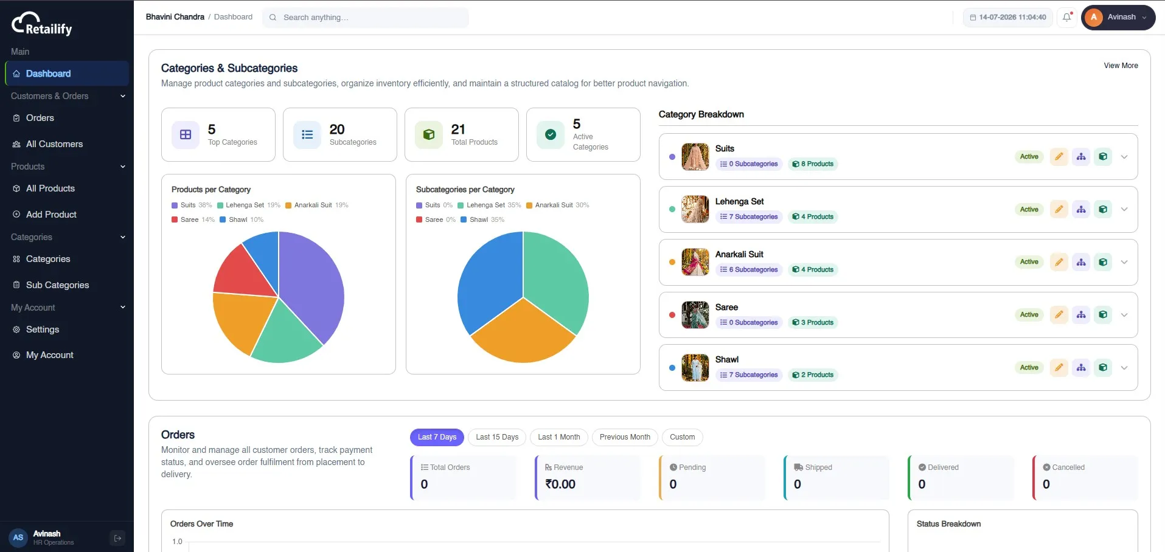1165x552 pixels.
Task: Click the edit pencil icon for Anarkali Suit
Action: click(1059, 262)
